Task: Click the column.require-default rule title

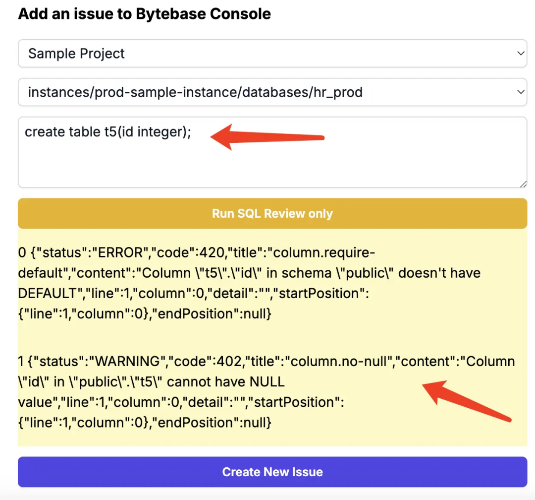Action: click(x=197, y=262)
